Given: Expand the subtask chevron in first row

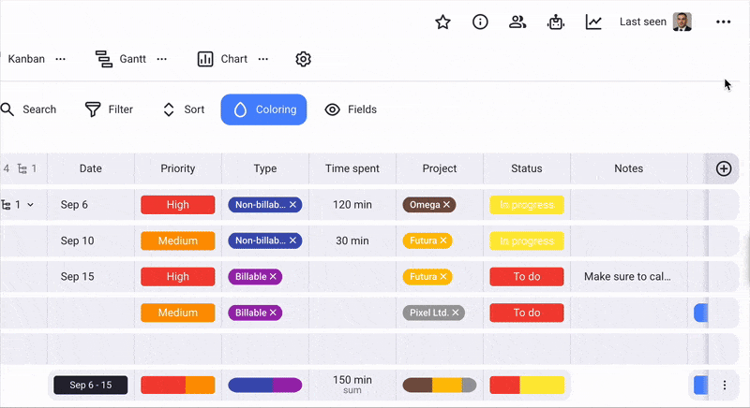Looking at the screenshot, I should [x=30, y=205].
